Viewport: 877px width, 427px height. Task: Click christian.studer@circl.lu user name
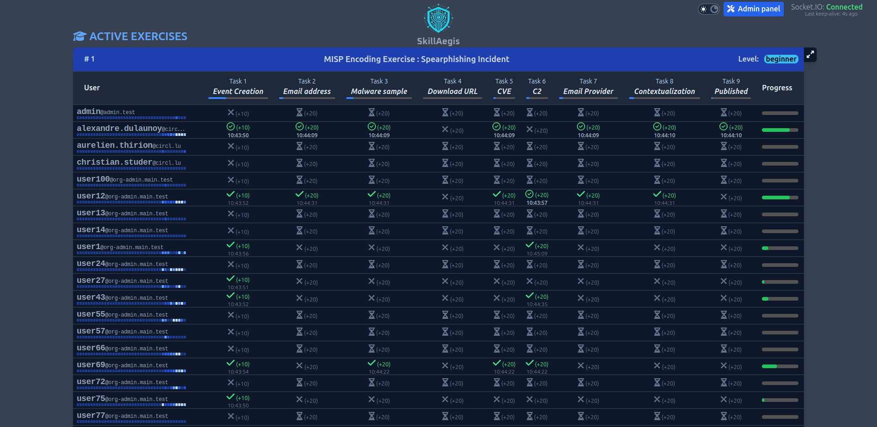click(x=129, y=162)
